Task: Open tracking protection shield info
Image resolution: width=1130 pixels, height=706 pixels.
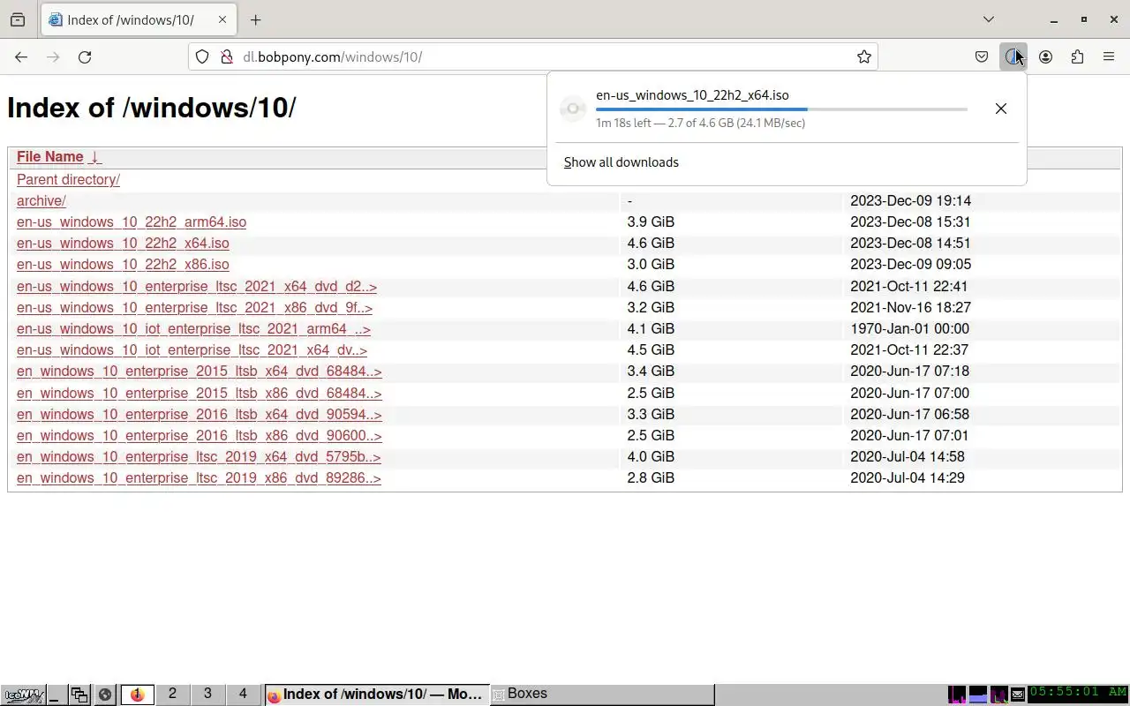Action: pos(202,56)
